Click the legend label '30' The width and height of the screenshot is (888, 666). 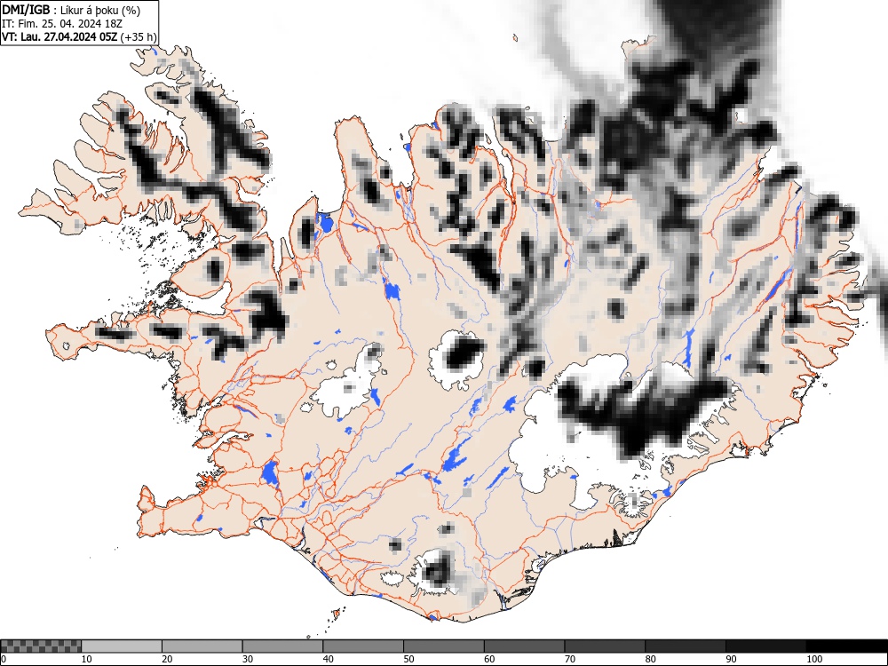click(248, 659)
